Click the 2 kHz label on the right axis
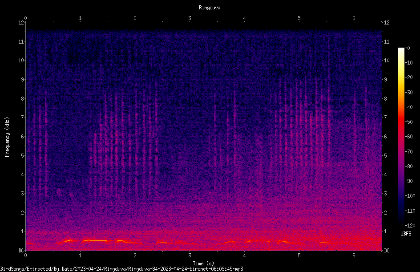Screen dimensions: 420x272 pos(385,212)
